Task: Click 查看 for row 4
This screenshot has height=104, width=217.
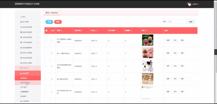Action: tap(168, 79)
